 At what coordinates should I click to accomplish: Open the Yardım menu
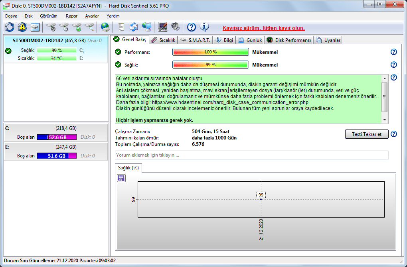pyautogui.click(x=113, y=16)
